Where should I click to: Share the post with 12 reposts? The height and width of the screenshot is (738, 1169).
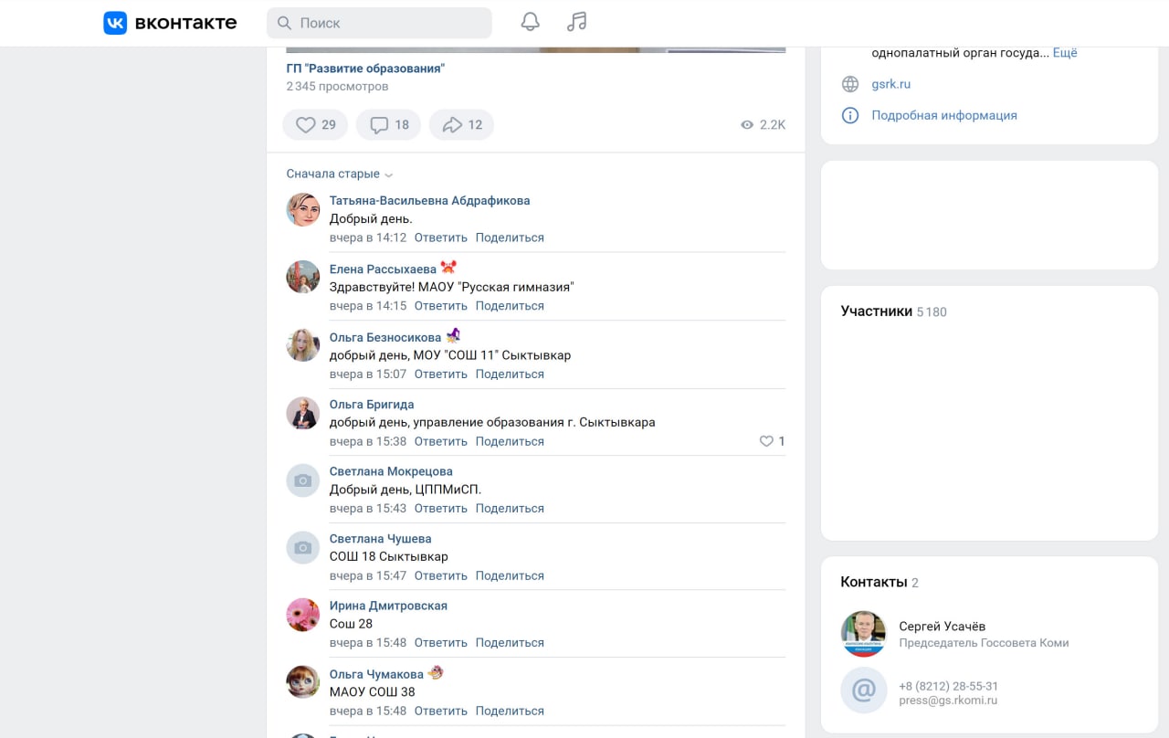pyautogui.click(x=461, y=125)
